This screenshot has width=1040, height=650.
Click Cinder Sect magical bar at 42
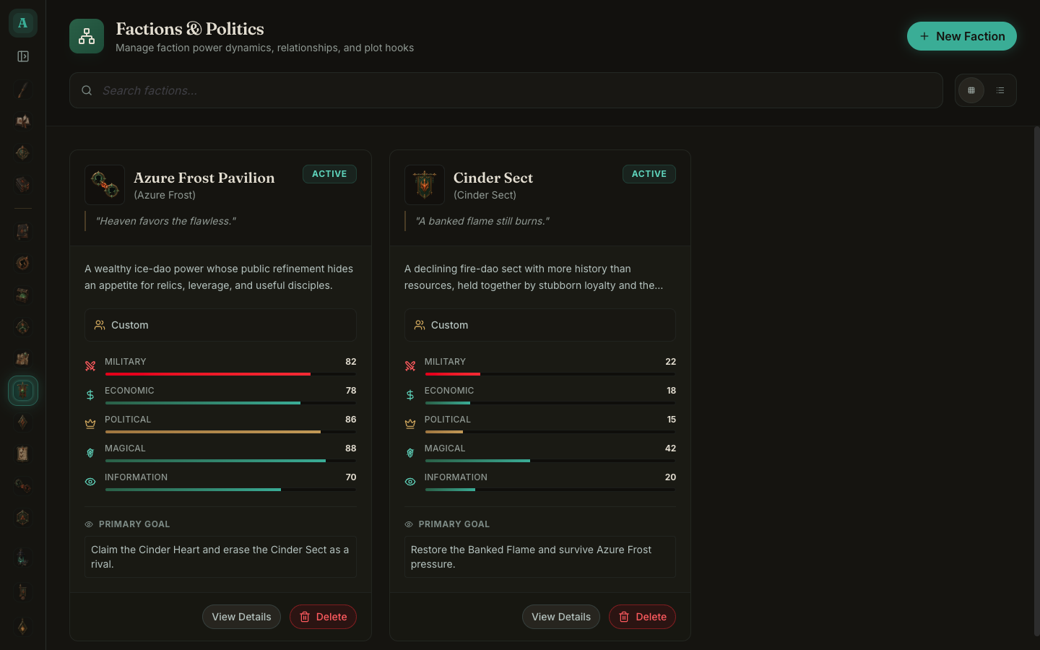pos(550,461)
